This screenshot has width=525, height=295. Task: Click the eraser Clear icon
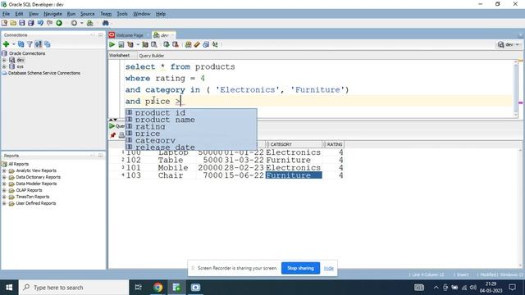(x=197, y=44)
